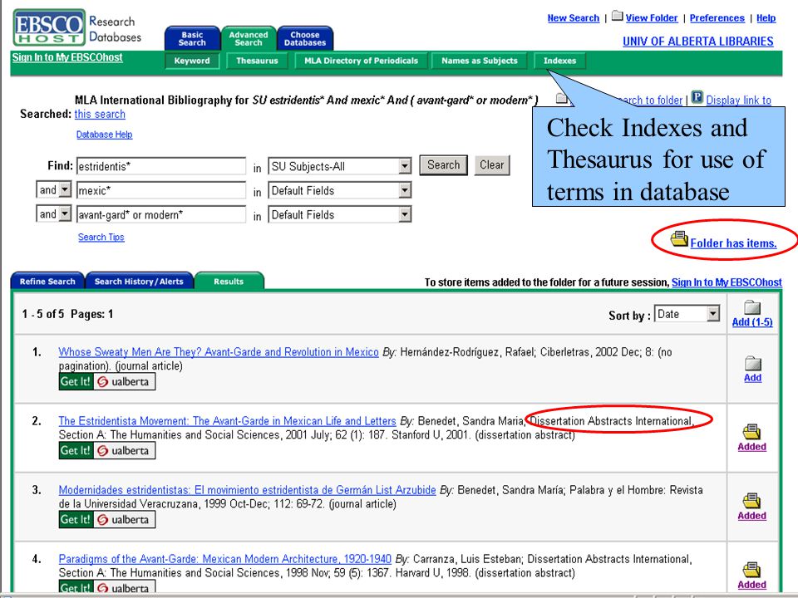The width and height of the screenshot is (798, 598).
Task: Open the Search History/Alerts tab
Action: [139, 282]
